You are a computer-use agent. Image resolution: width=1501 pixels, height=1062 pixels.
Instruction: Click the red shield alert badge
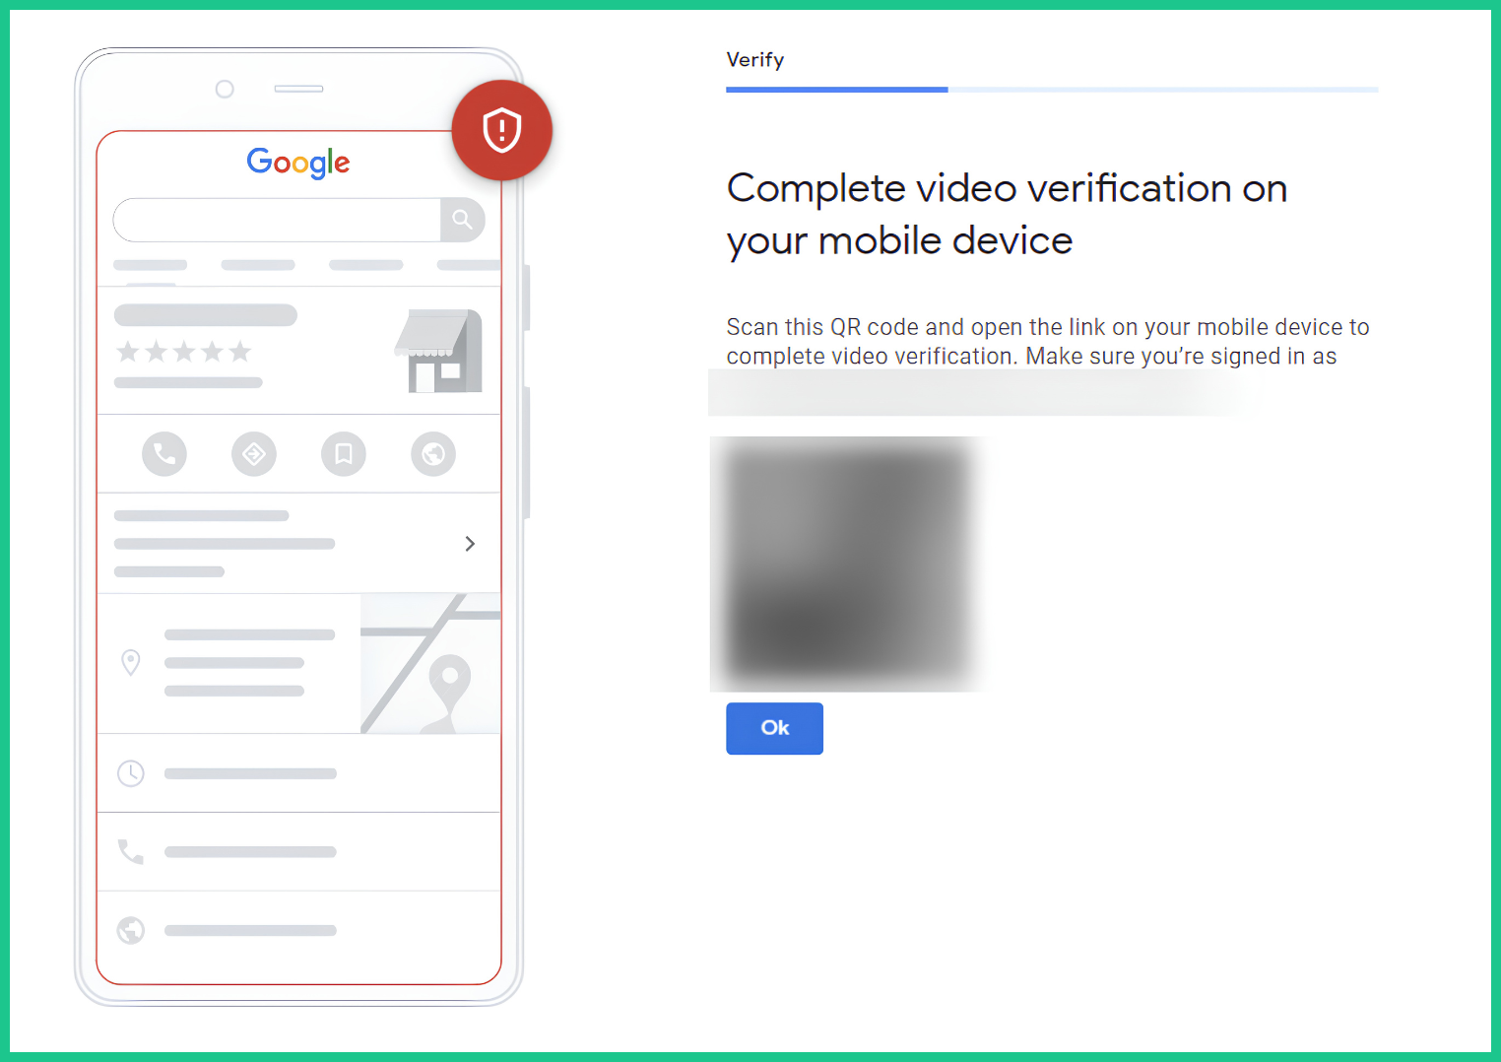coord(501,130)
